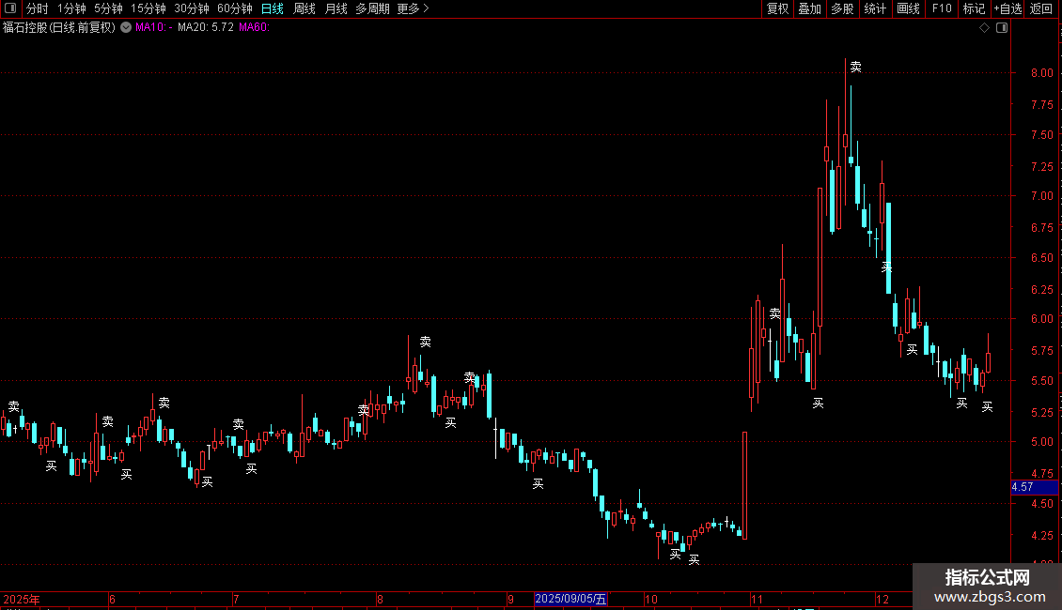This screenshot has height=610, width=1062.
Task: Click month 11 on the time axis
Action: [757, 599]
